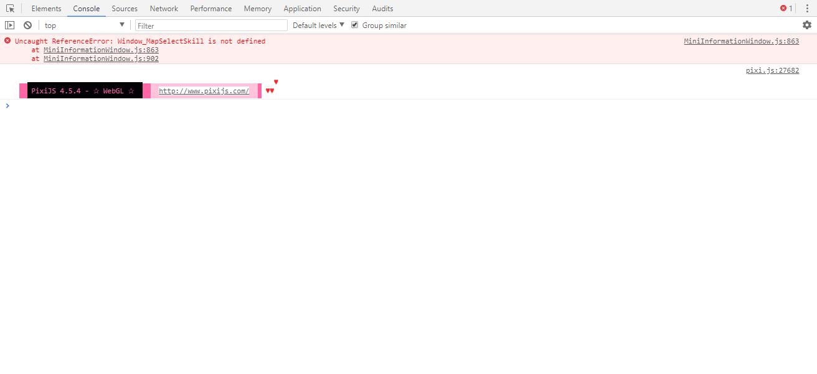Focus the console Filter input field
817x374 pixels.
211,26
